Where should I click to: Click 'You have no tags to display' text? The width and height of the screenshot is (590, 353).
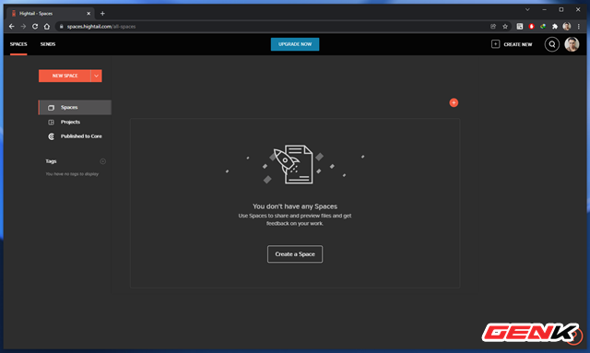pyautogui.click(x=72, y=174)
